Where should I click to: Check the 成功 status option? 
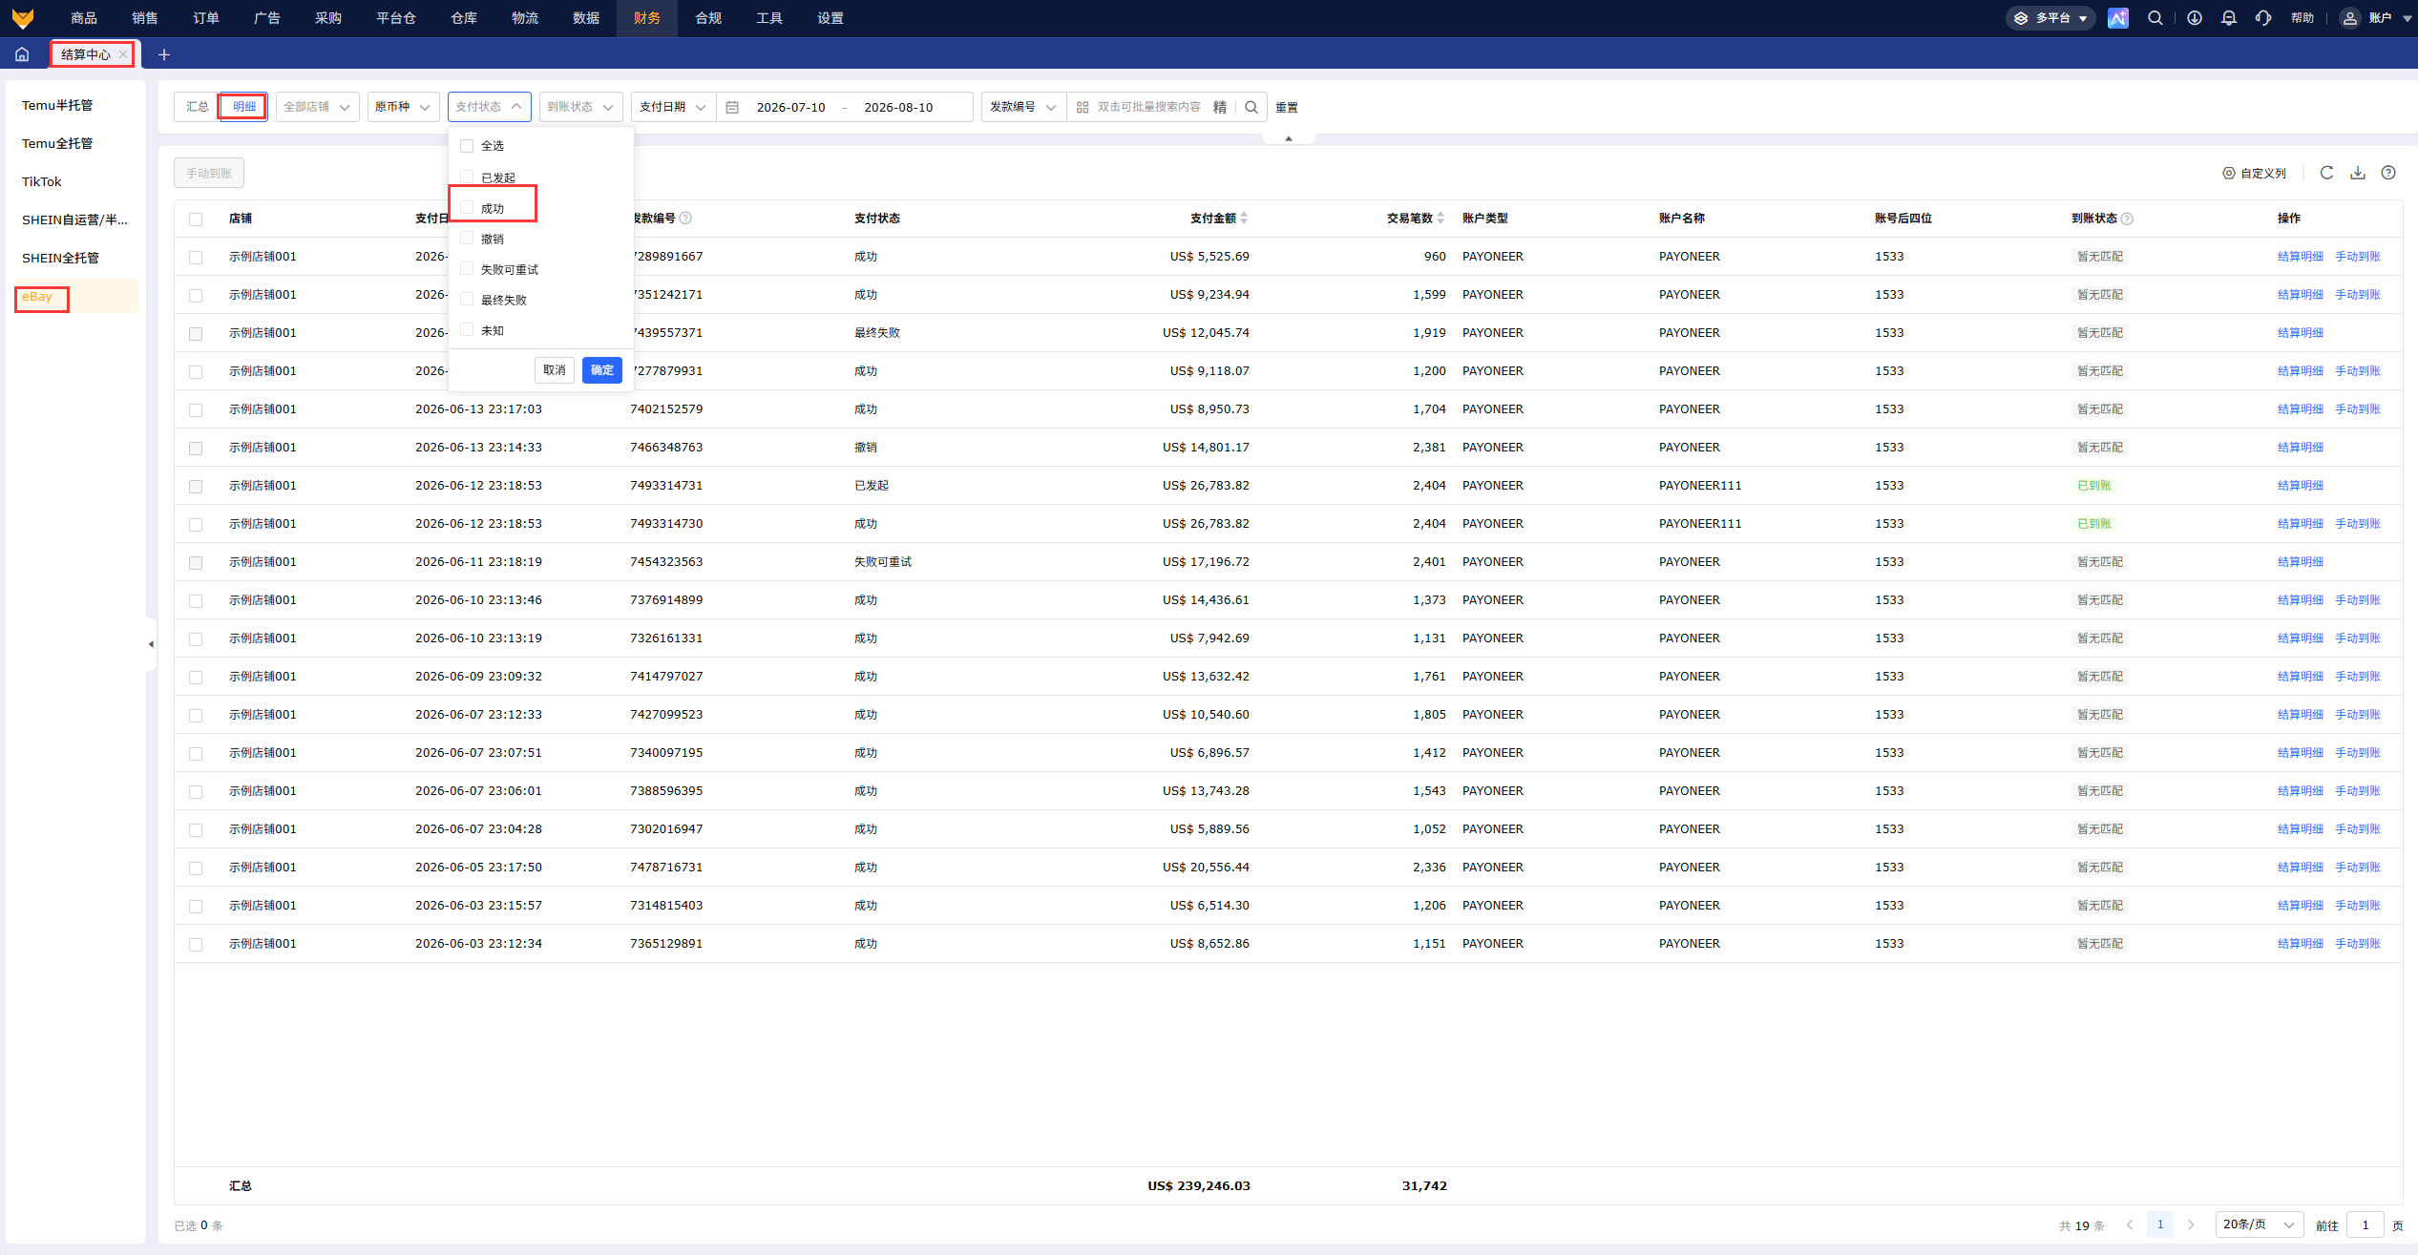click(467, 207)
